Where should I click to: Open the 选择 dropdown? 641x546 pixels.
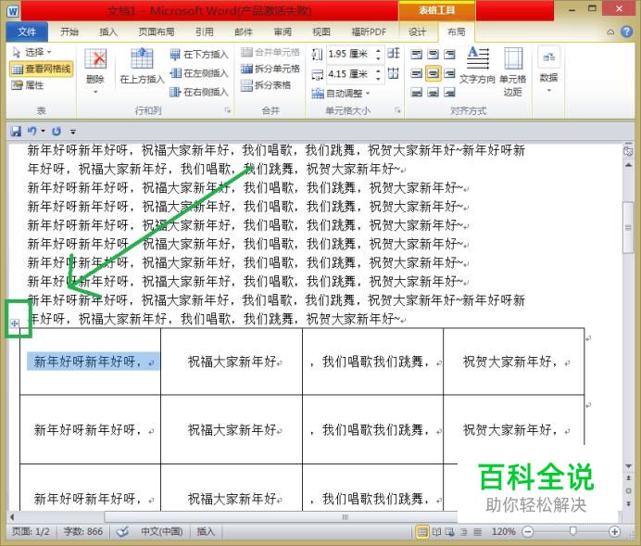point(32,52)
